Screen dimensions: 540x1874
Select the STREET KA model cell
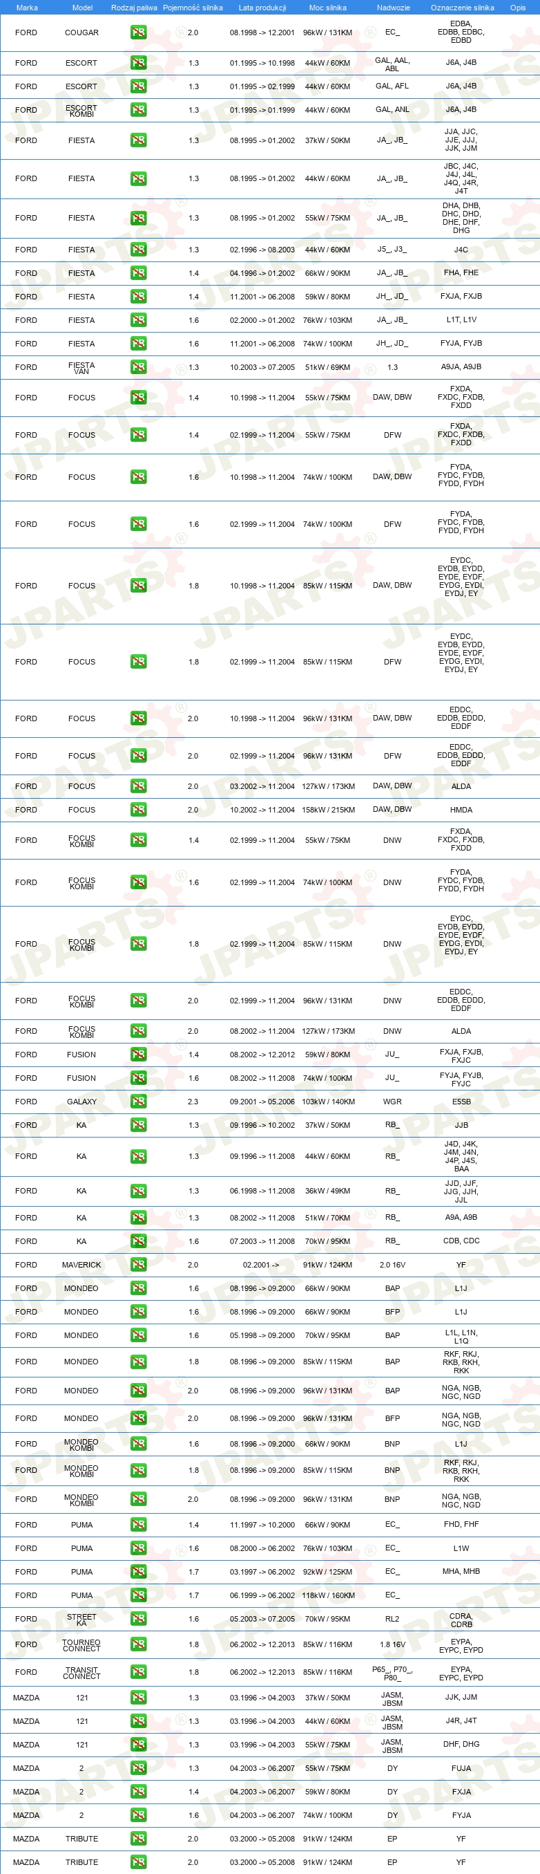(x=81, y=1620)
